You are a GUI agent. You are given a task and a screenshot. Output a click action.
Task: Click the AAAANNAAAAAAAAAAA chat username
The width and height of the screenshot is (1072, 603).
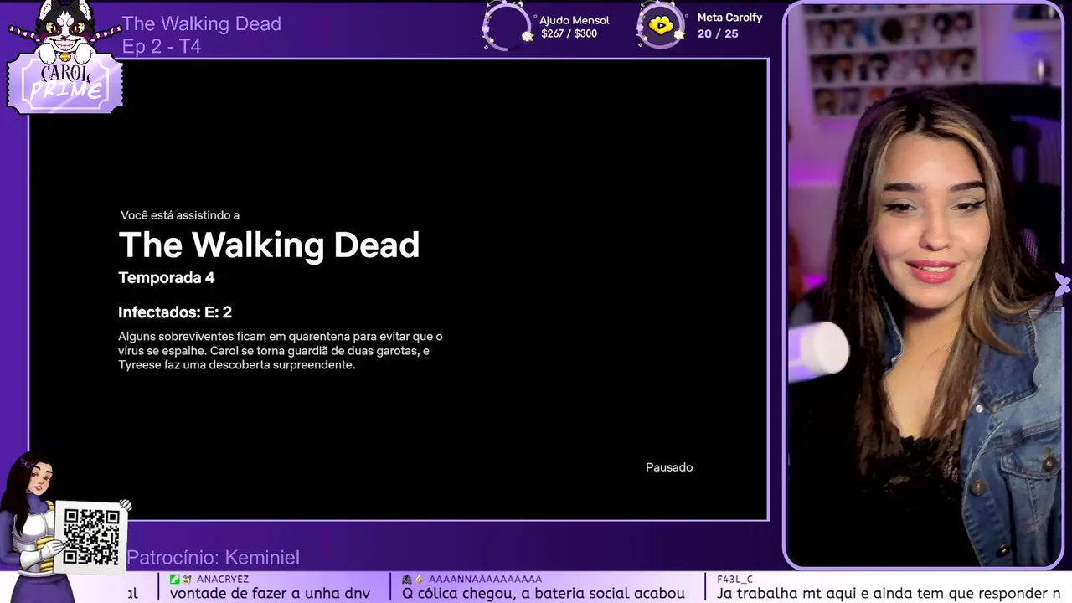[x=485, y=579]
